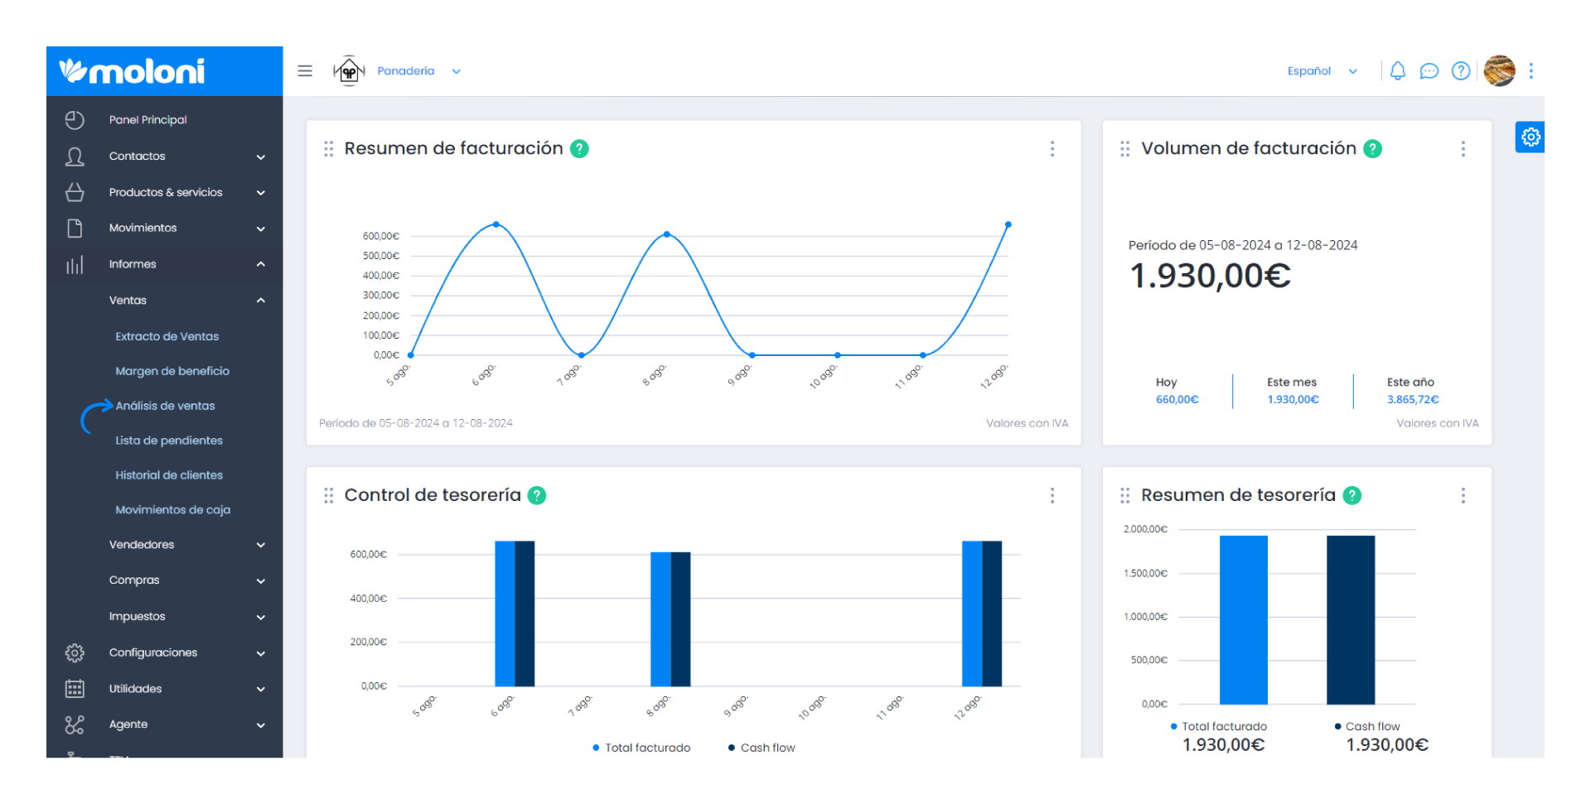
Task: Click the Utilidades calendar icon
Action: pos(75,689)
